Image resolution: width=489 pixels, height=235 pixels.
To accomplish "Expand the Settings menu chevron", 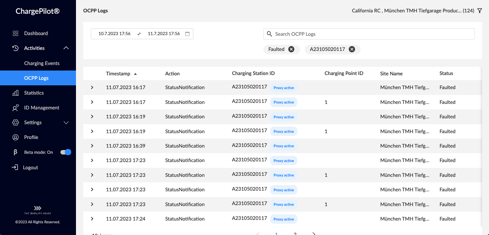I will 66,122.
